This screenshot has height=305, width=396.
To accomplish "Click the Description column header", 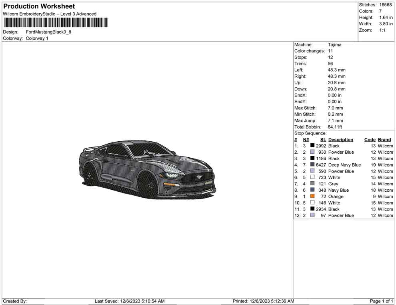I will coord(340,139).
